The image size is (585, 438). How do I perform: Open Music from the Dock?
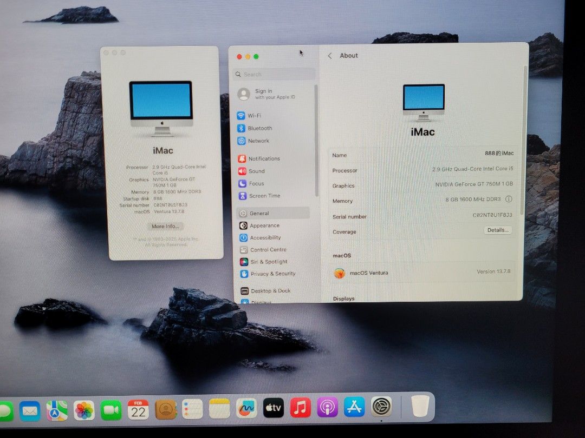point(300,408)
